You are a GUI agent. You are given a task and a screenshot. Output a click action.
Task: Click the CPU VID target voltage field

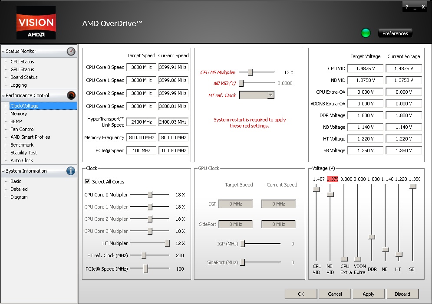click(365, 69)
